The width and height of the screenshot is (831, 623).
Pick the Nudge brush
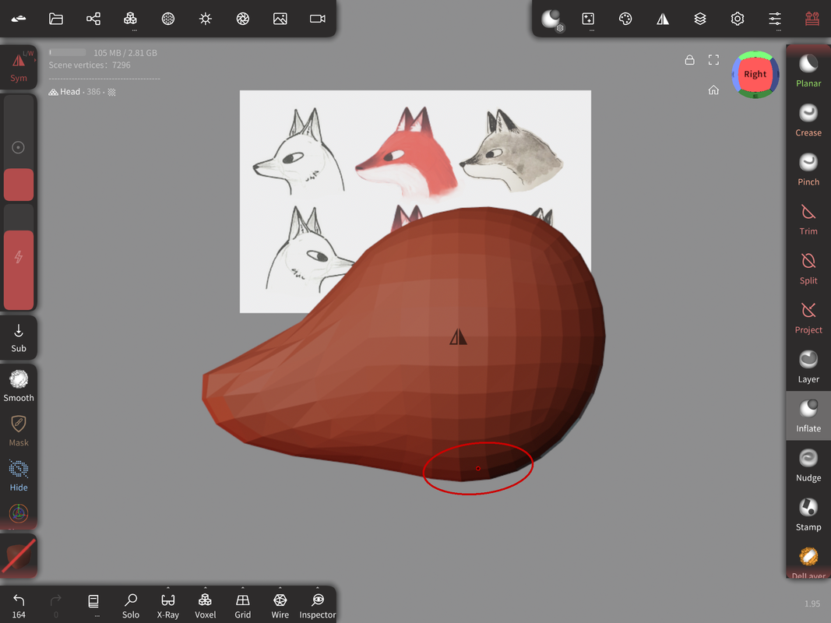[808, 464]
